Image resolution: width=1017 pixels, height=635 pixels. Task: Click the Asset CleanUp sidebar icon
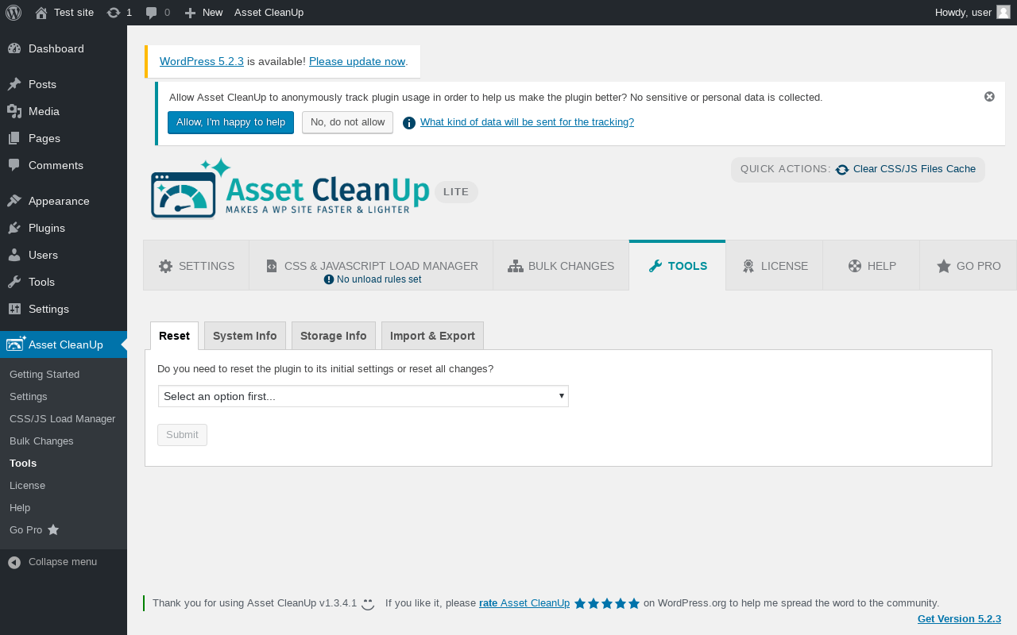(x=16, y=344)
